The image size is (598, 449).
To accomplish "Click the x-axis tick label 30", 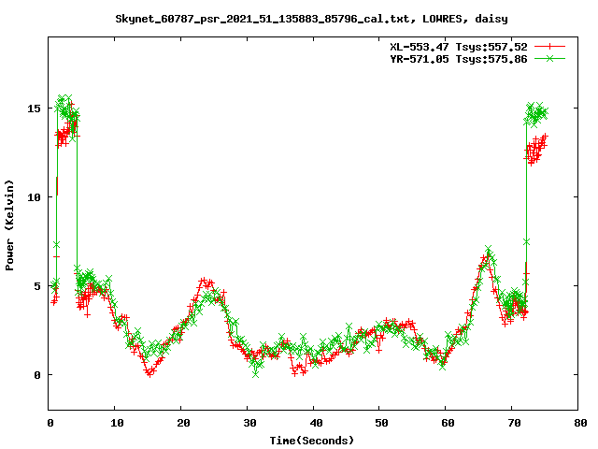I will point(249,423).
